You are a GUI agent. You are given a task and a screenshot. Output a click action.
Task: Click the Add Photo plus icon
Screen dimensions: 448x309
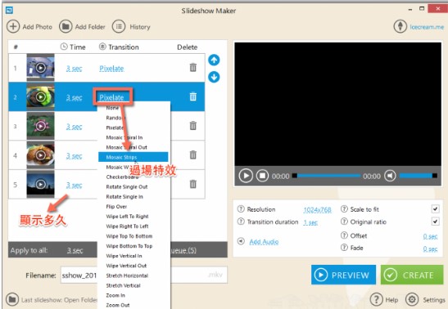point(13,26)
